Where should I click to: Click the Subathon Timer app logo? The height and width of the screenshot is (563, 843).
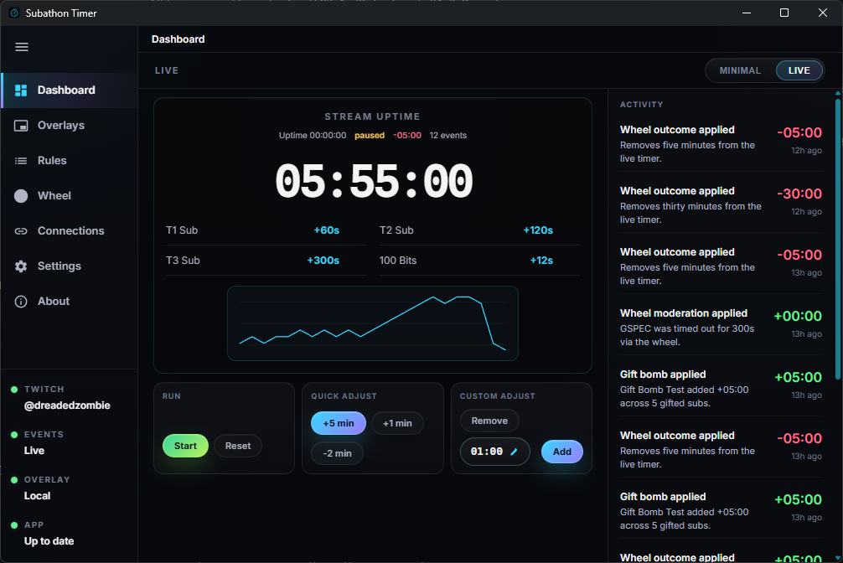14,13
